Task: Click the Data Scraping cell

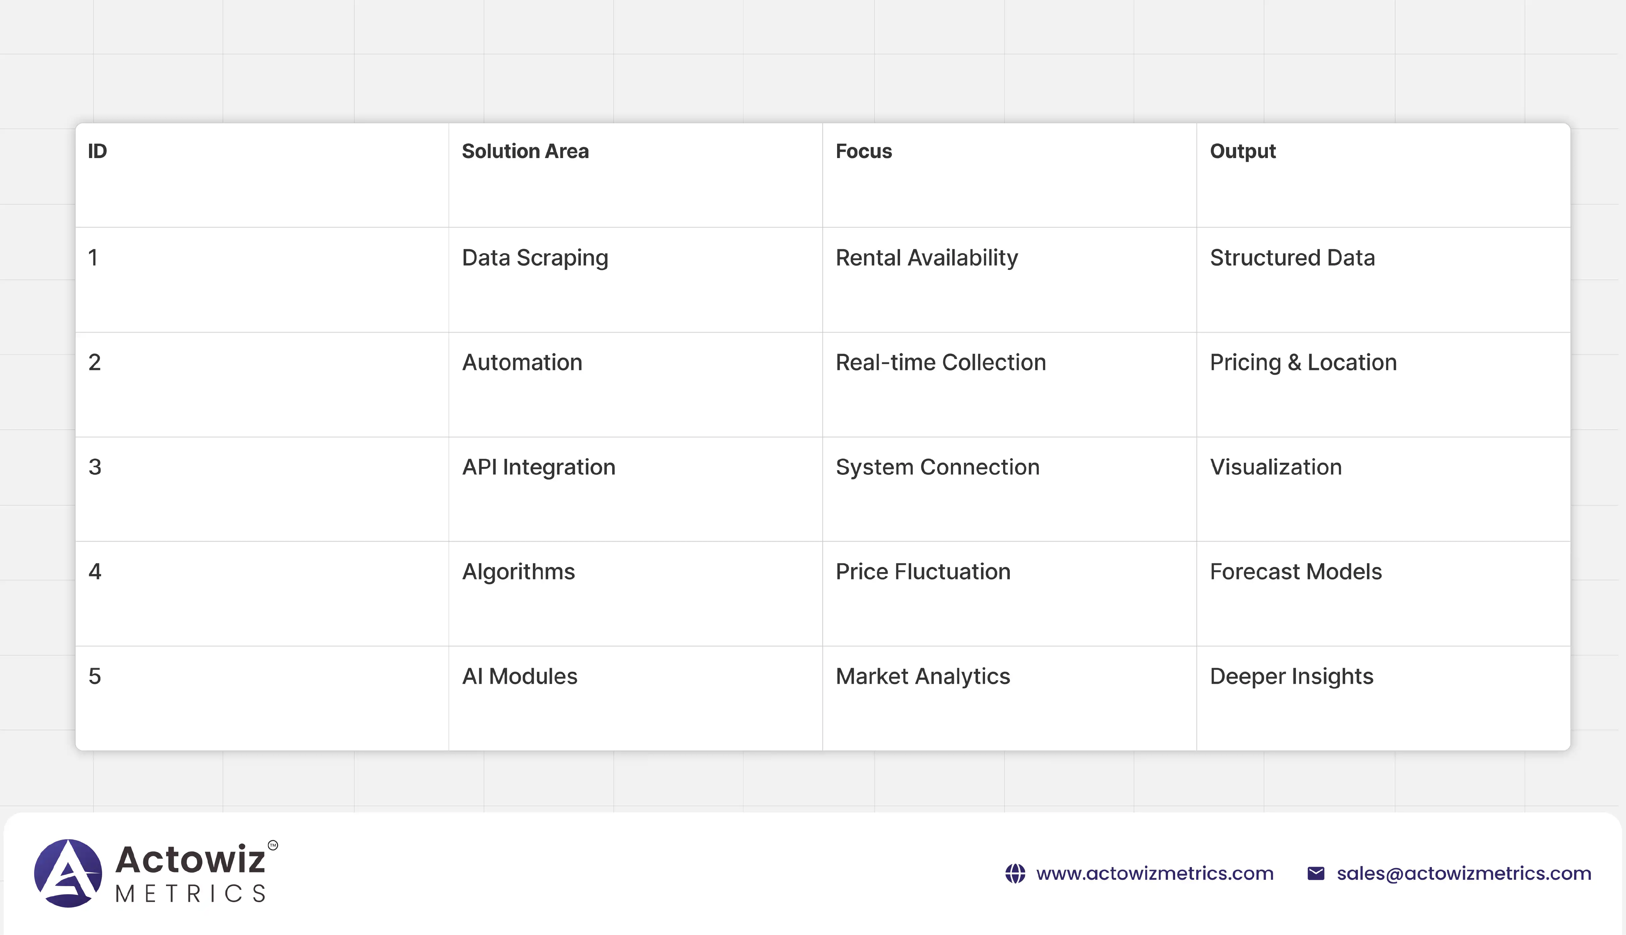Action: (x=535, y=258)
